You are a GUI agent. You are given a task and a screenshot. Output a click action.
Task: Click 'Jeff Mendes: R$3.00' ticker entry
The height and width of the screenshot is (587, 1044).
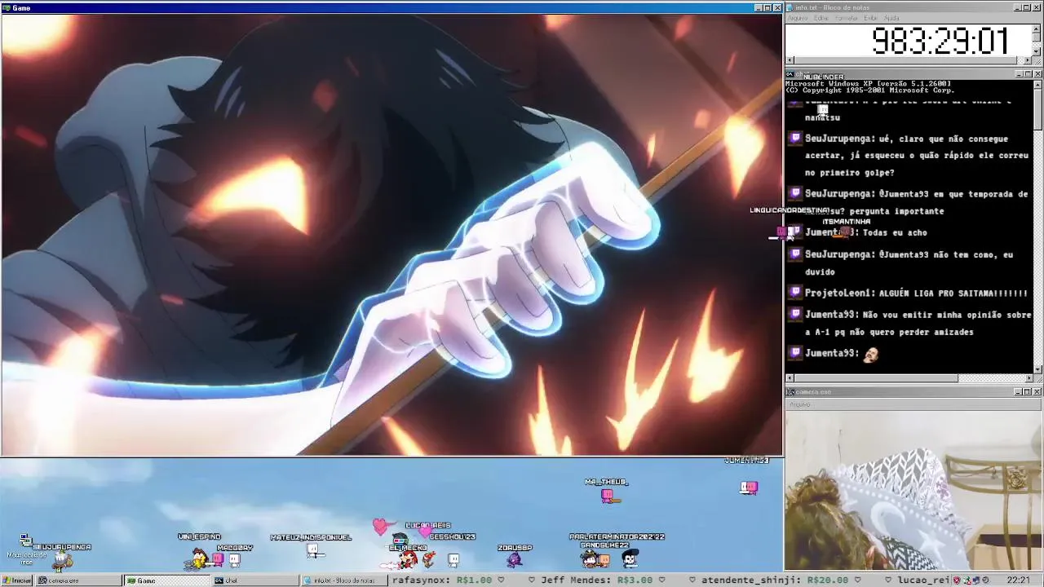point(597,580)
